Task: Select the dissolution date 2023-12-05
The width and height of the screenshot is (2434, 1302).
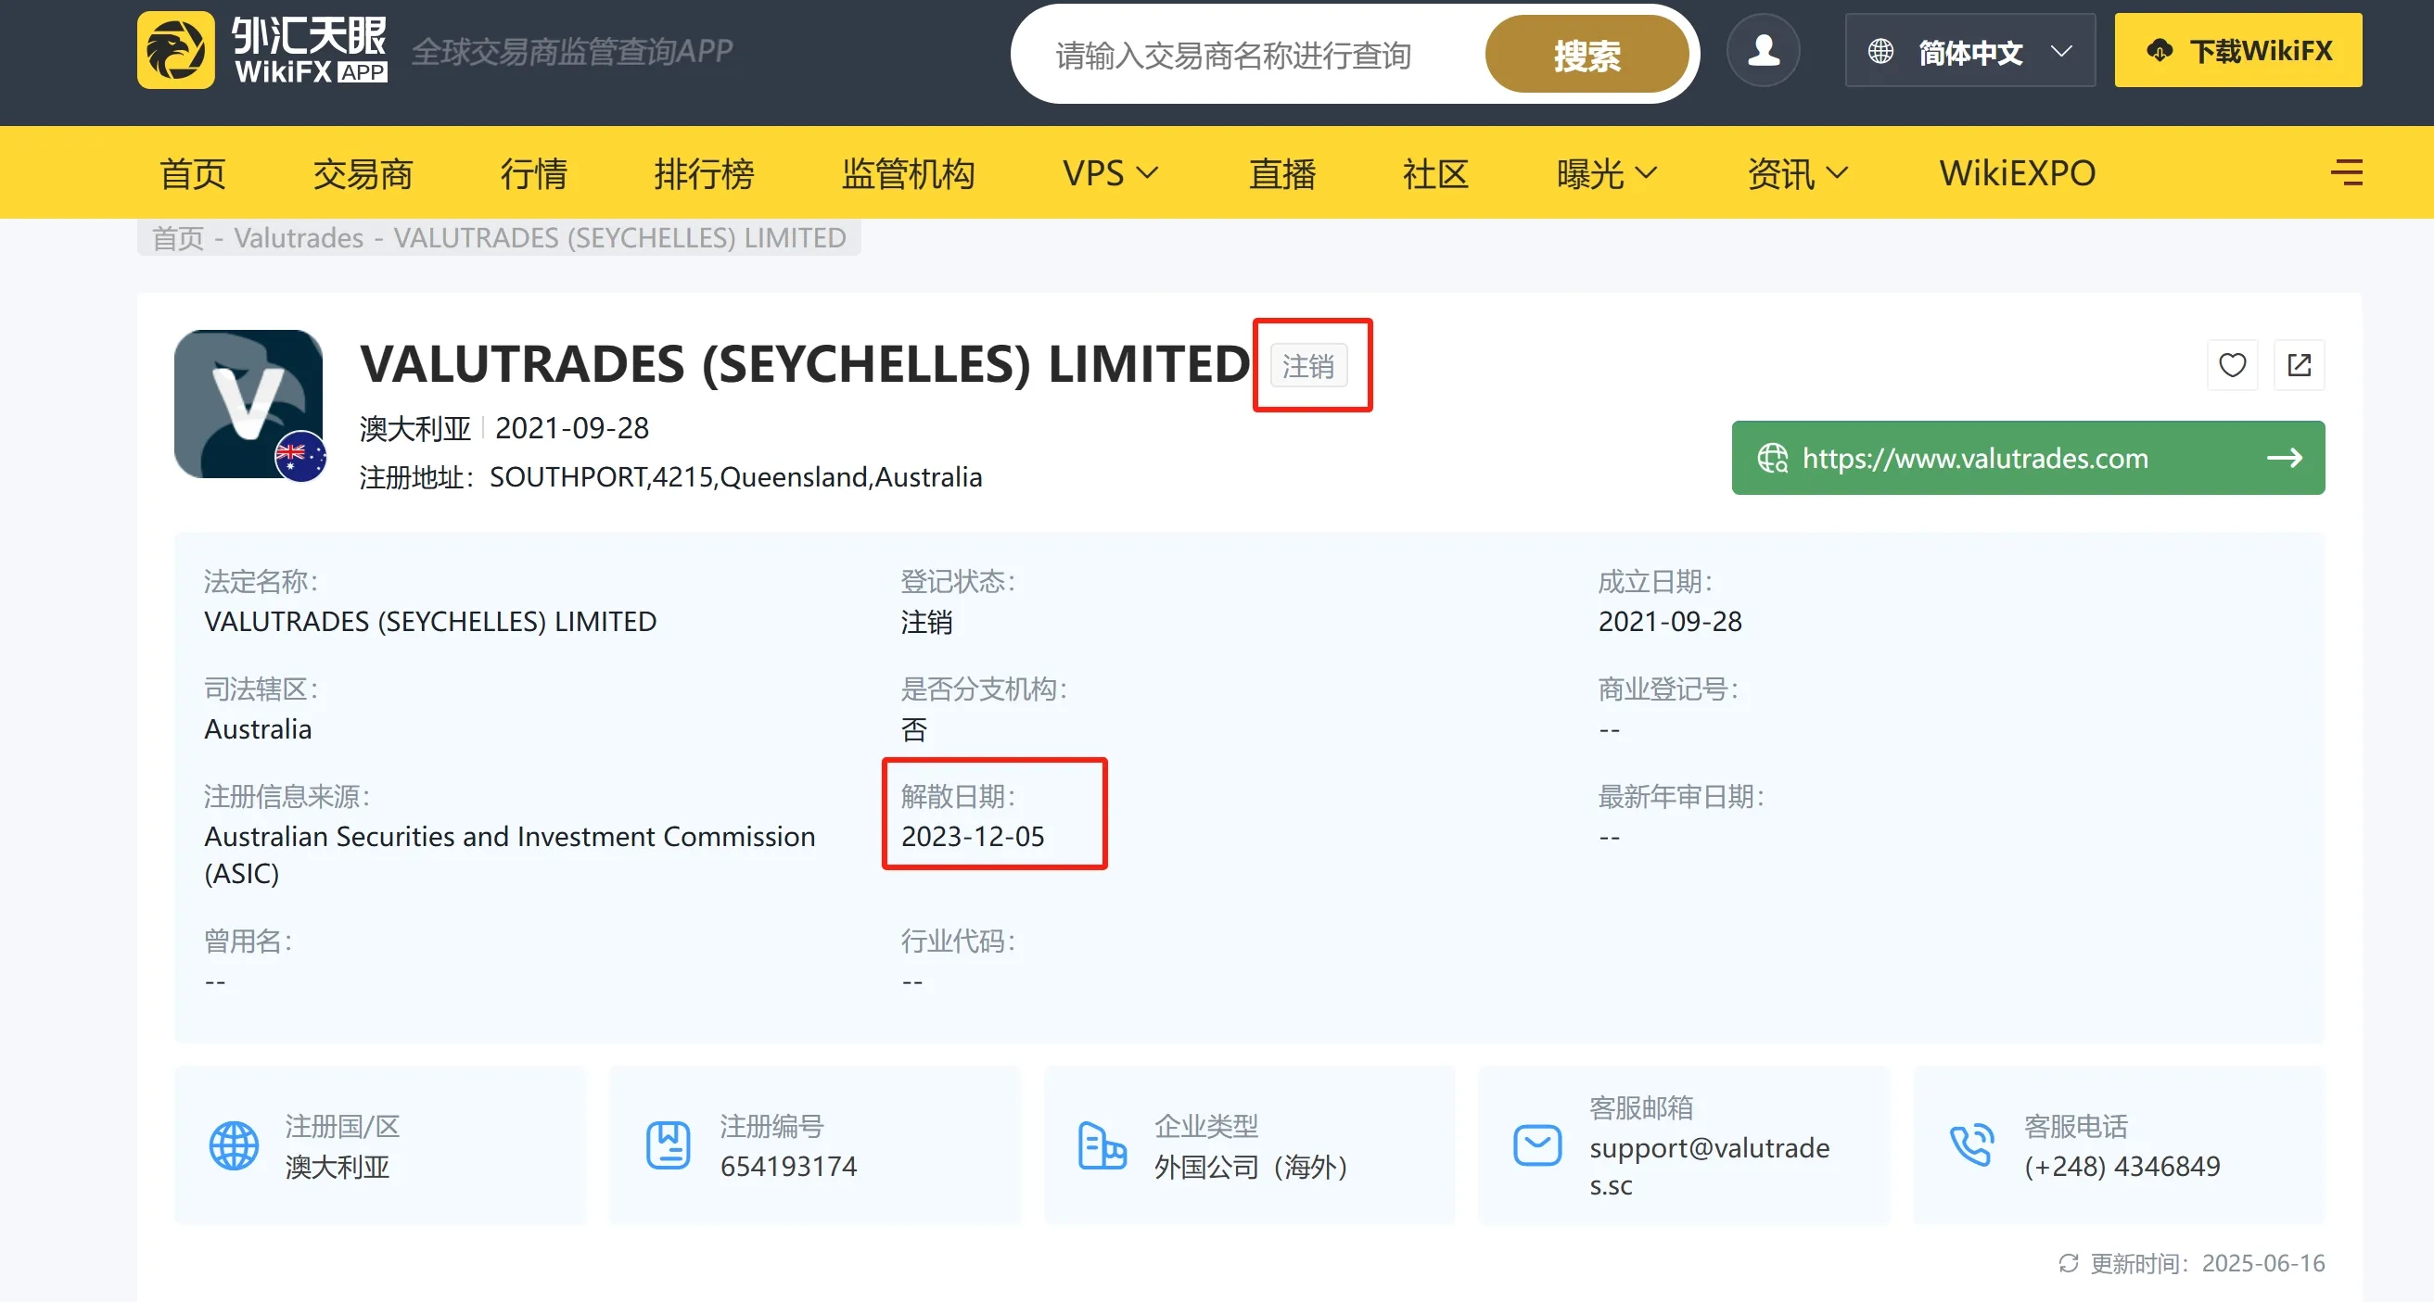Action: pyautogui.click(x=973, y=837)
